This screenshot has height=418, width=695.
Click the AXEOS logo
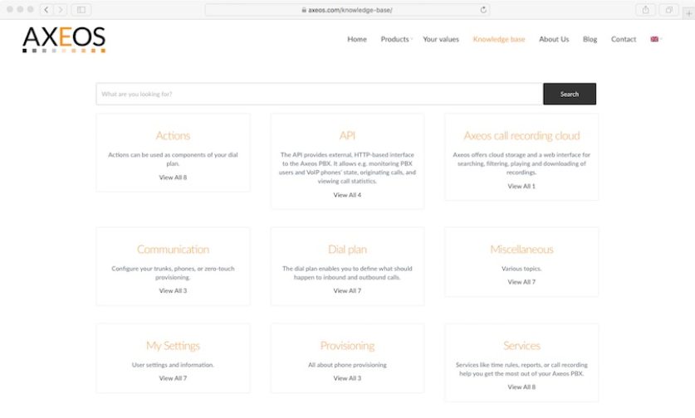[x=64, y=40]
